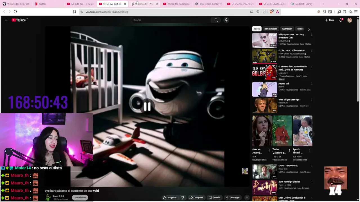Open the Tantor ¡Segura short
This screenshot has width=360, height=202.
coord(282,131)
